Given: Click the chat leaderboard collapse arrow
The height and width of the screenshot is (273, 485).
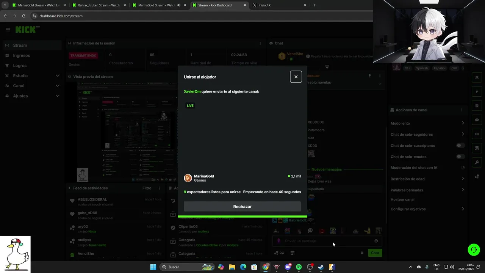Looking at the screenshot, I should coord(327,67).
